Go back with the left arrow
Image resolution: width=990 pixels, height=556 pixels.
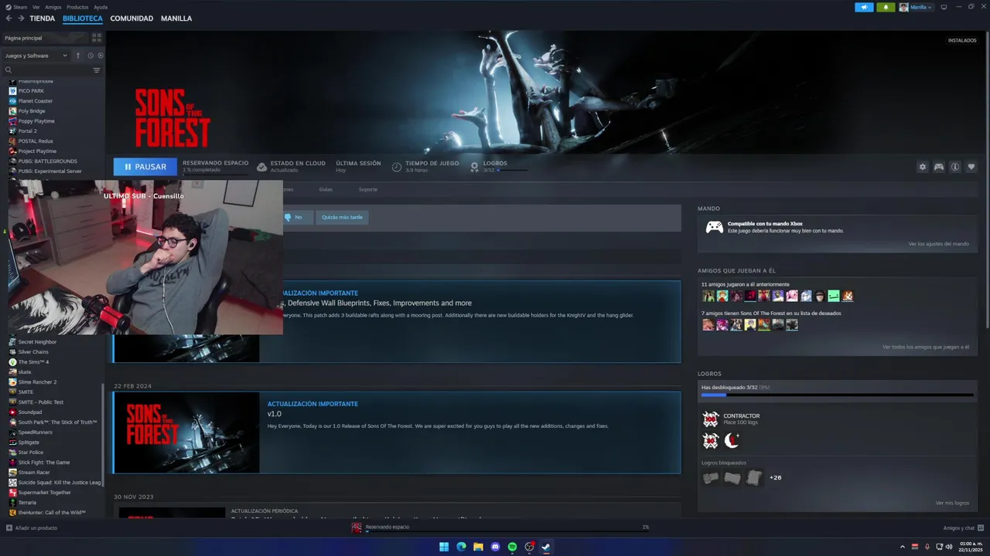pos(9,19)
